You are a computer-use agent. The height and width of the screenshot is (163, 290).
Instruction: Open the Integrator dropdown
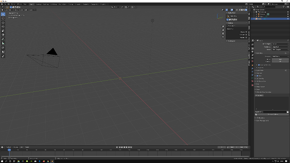tap(280, 56)
